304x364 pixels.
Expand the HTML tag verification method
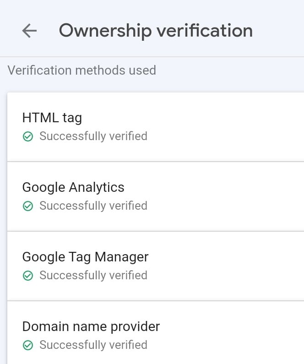156,127
